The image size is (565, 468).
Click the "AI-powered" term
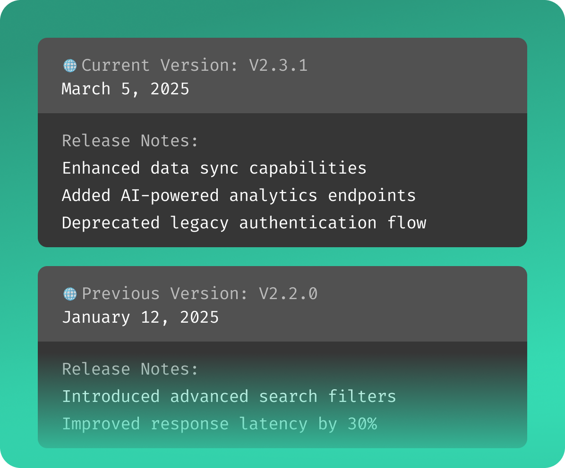point(170,195)
